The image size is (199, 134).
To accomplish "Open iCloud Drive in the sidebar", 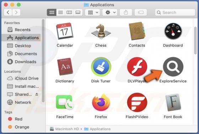I will pos(21,78).
